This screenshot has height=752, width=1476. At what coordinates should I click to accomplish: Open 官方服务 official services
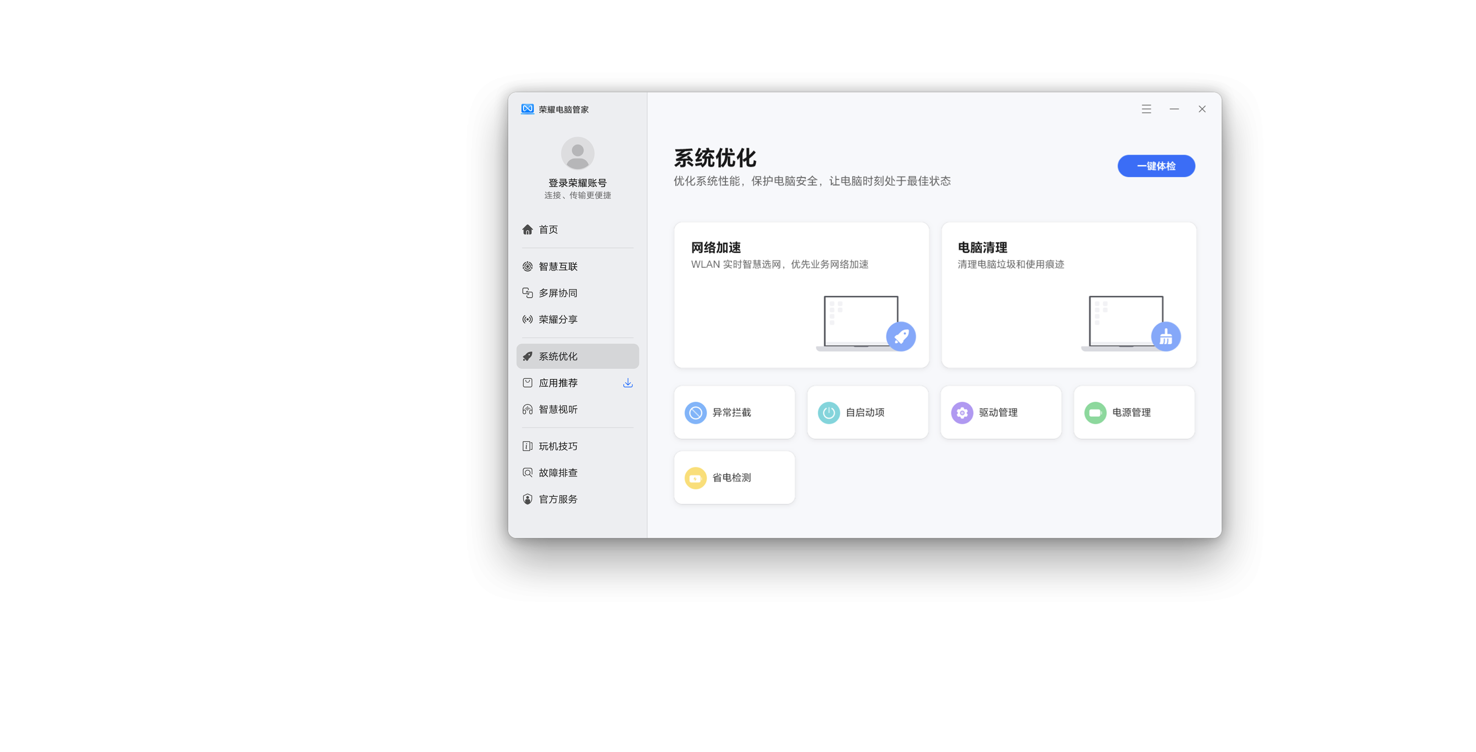pyautogui.click(x=557, y=498)
